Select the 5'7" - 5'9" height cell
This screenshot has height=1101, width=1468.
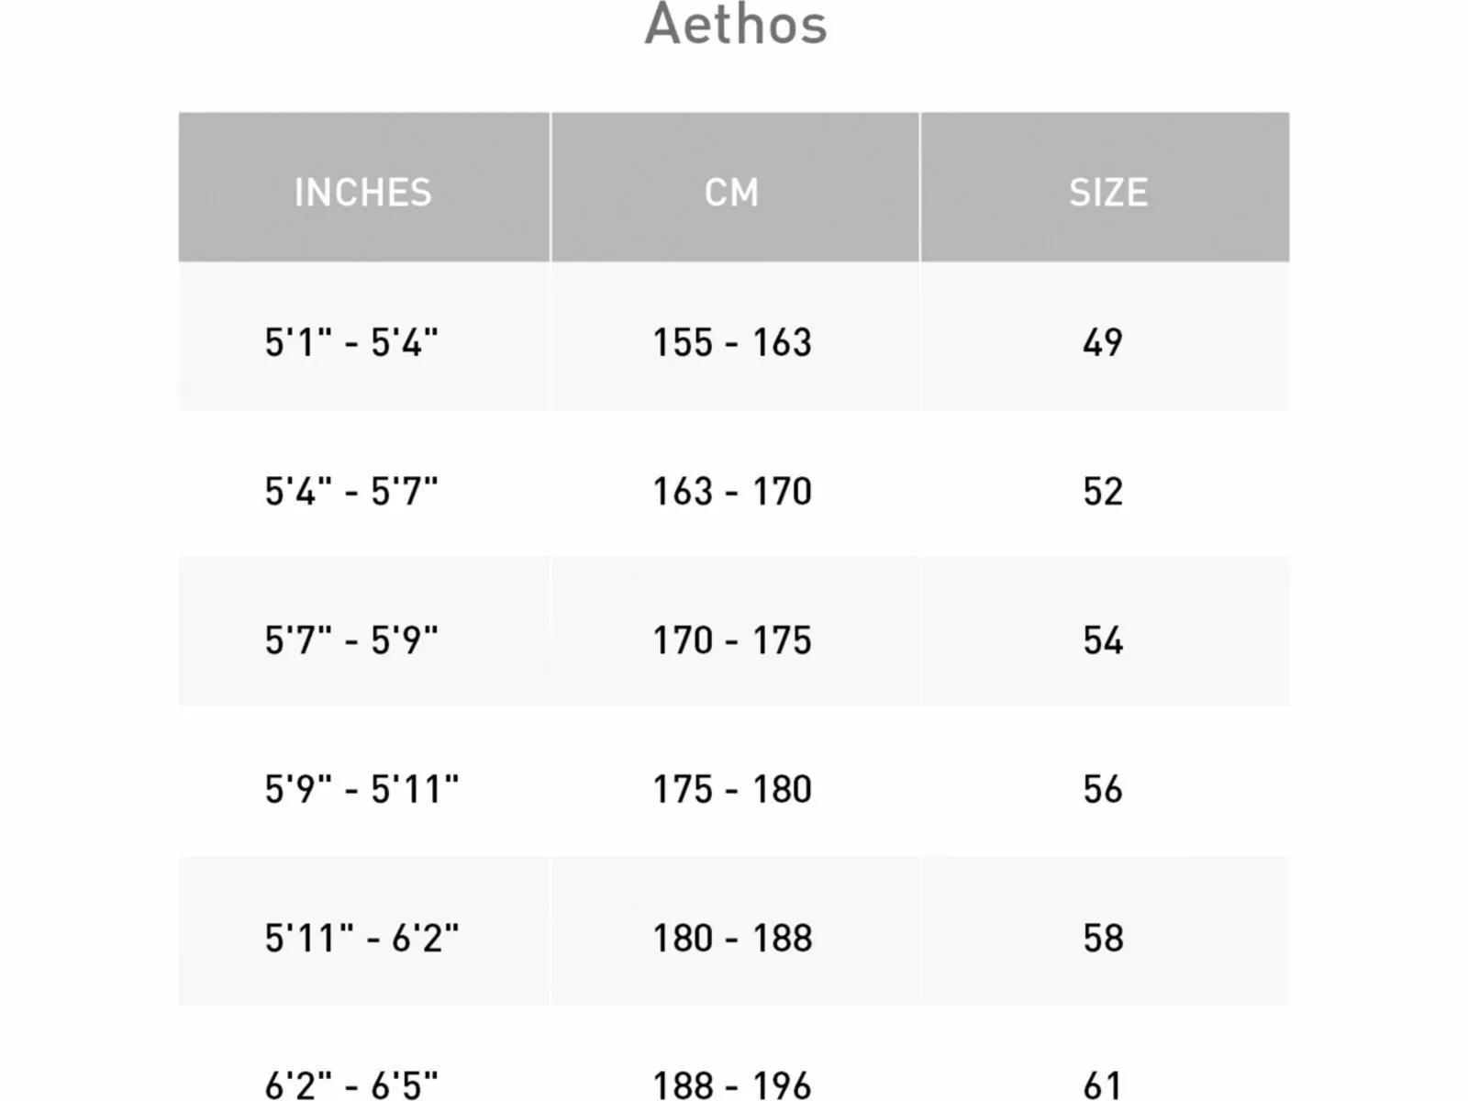tap(351, 639)
